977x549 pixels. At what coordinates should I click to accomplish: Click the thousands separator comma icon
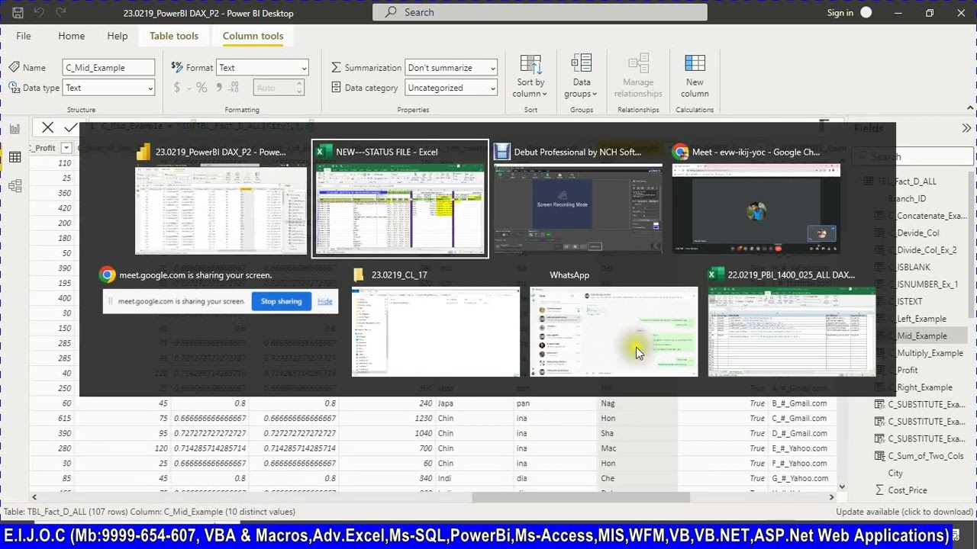[x=218, y=88]
